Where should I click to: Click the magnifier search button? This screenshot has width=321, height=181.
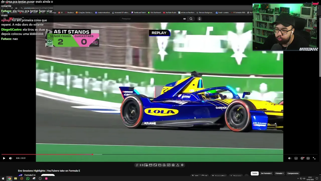tap(191, 19)
